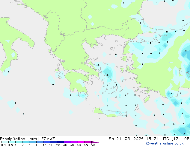This screenshot has width=190, height=146.
Task: Click the date 'Sa 21-03-2026'
Action: tap(126, 139)
